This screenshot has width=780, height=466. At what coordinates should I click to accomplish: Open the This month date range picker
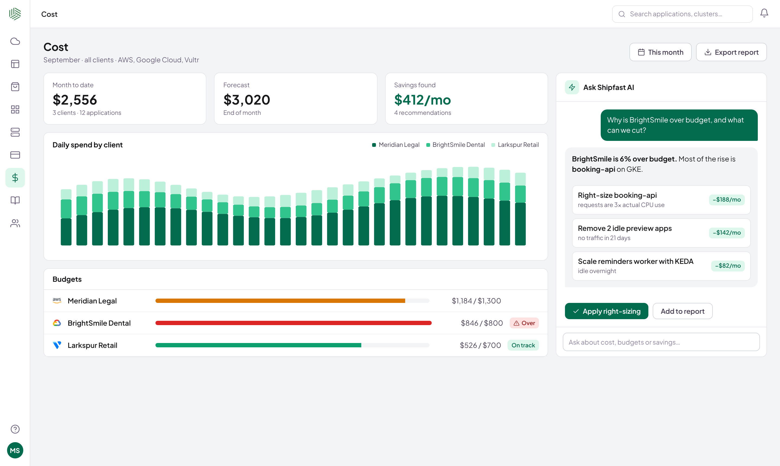[660, 52]
